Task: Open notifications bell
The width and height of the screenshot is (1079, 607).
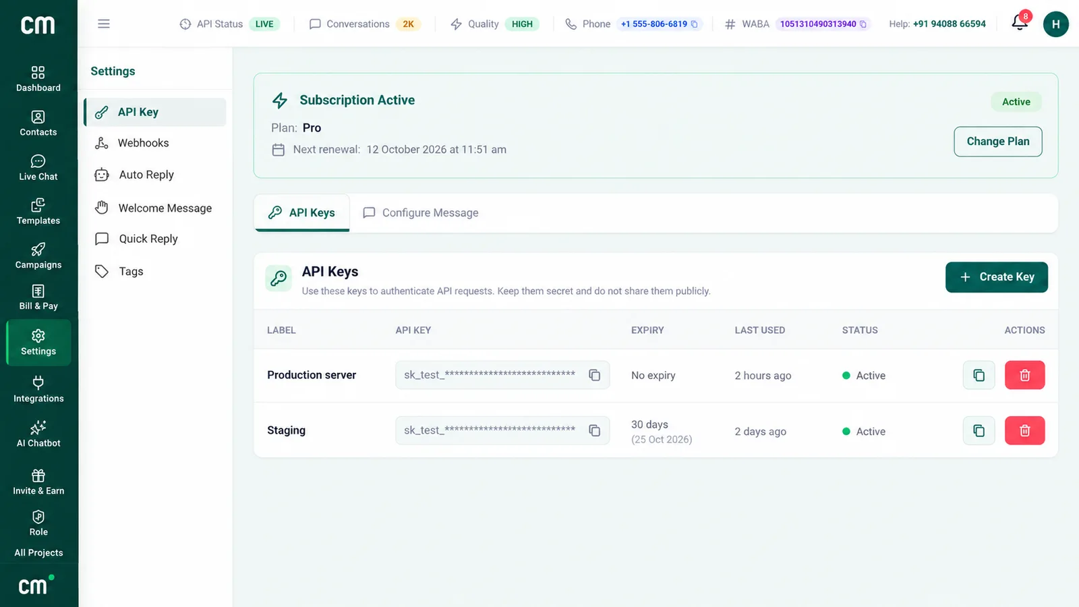Action: click(1020, 23)
